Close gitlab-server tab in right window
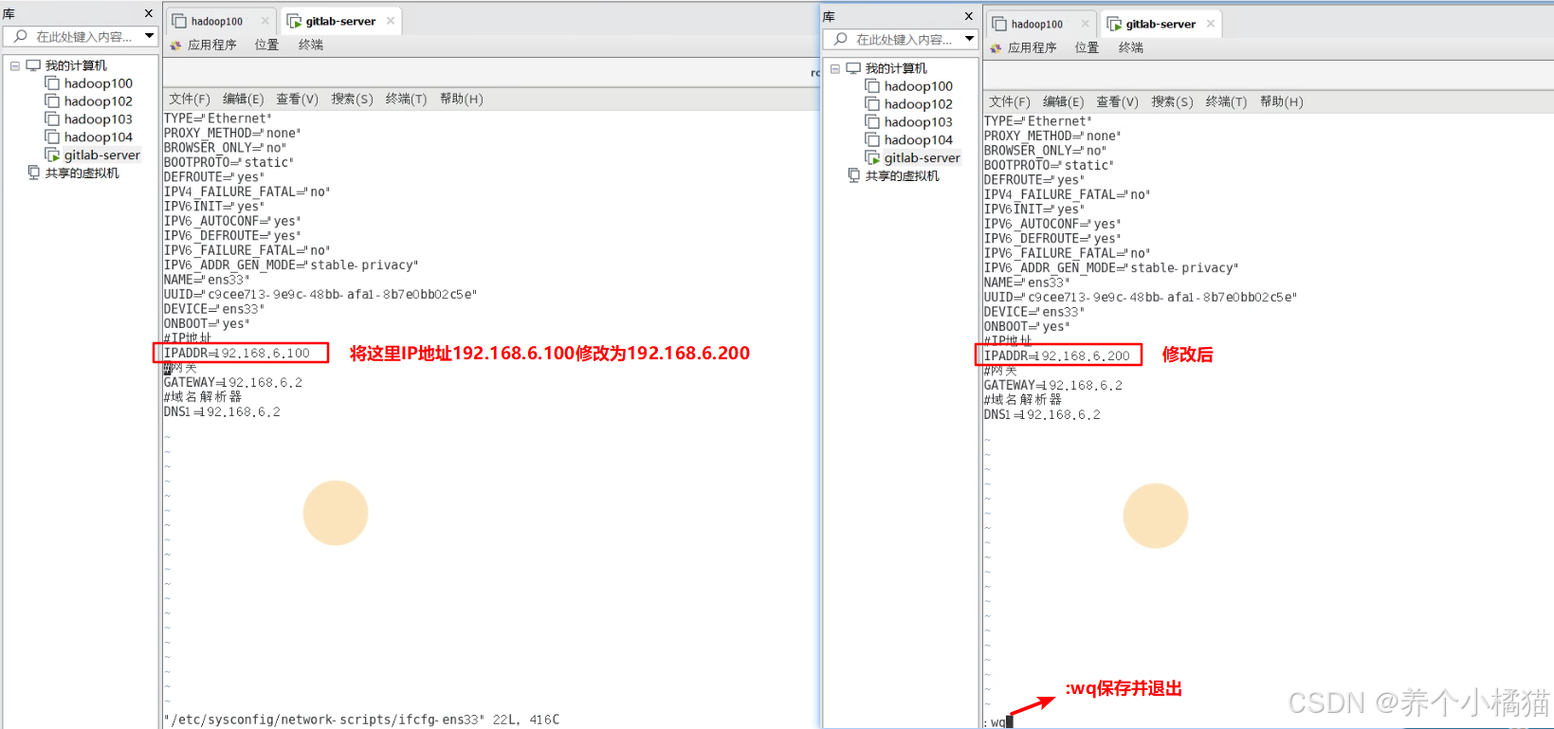The image size is (1554, 729). (x=1210, y=24)
